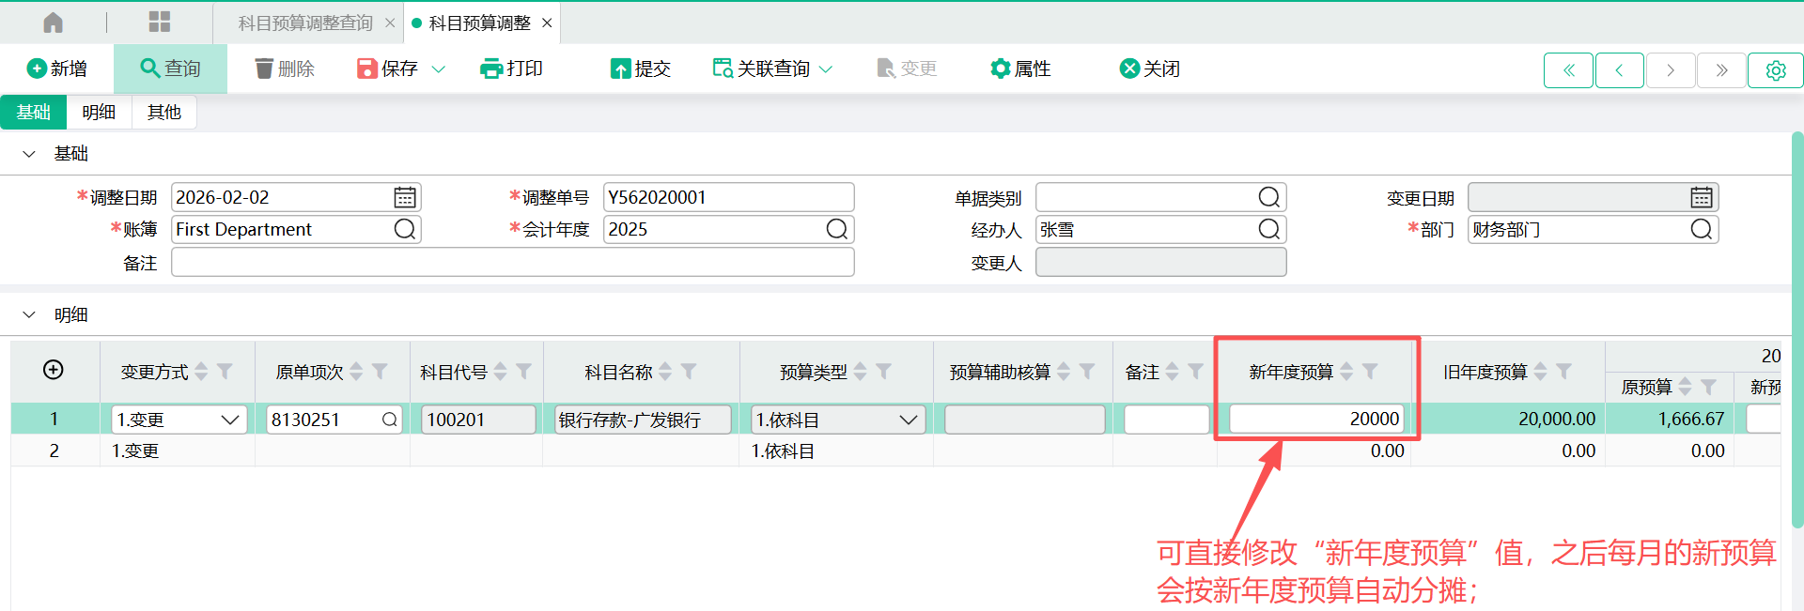Image resolution: width=1804 pixels, height=611 pixels.
Task: Open the app grid menu icon
Action: click(160, 23)
